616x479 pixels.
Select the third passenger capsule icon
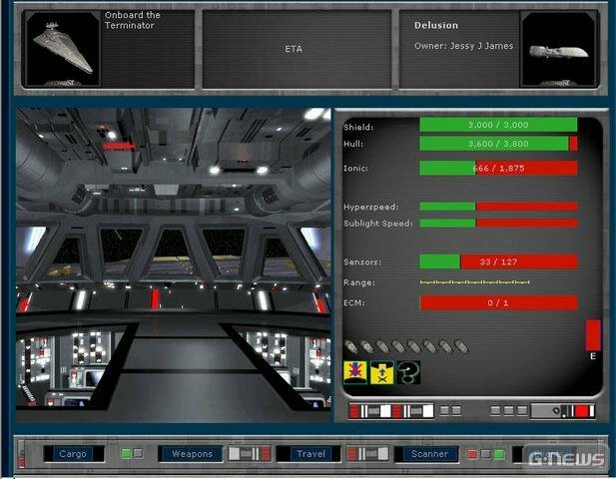click(x=382, y=346)
